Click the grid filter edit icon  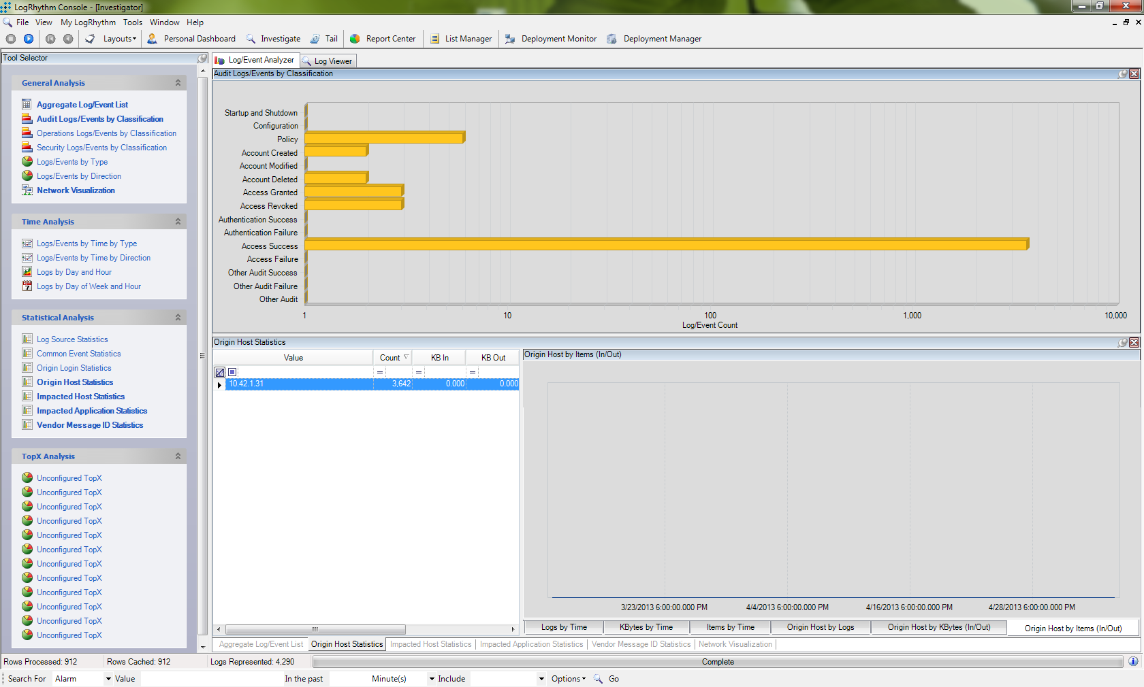coord(220,372)
